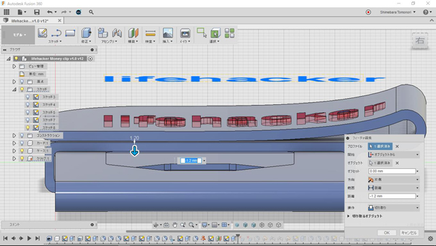436x246 pixels.
Task: Click the Press Pull modify icon
Action: 87,33
